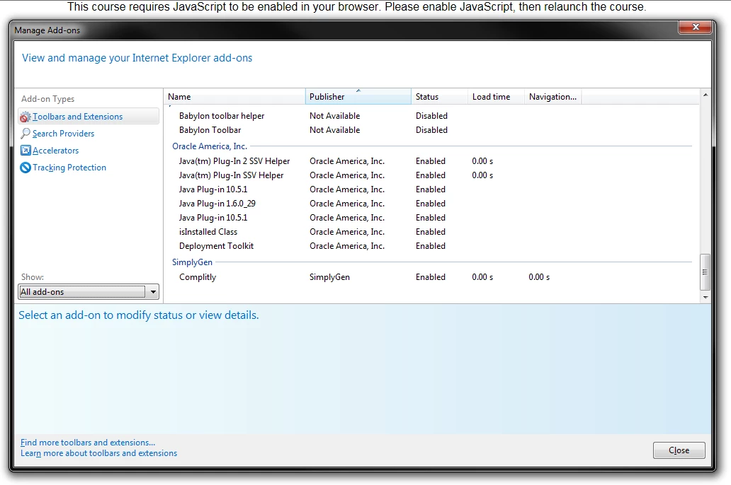Sort the list by Name column
This screenshot has height=485, width=731.
point(234,97)
